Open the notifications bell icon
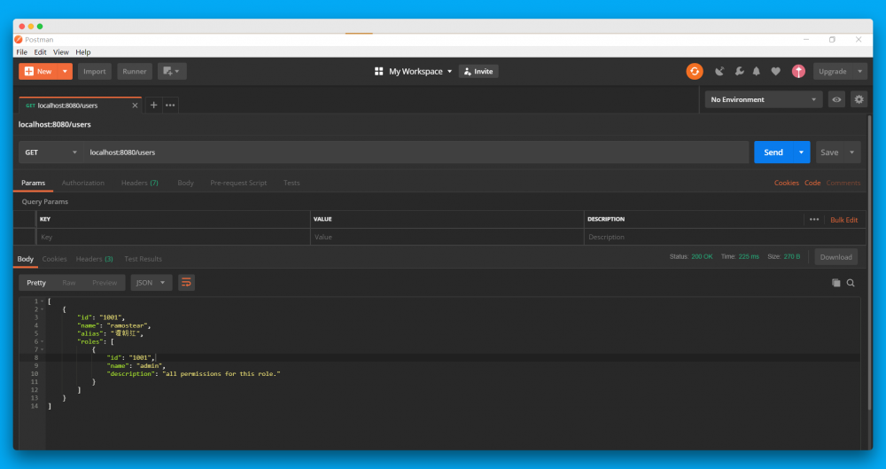Image resolution: width=886 pixels, height=469 pixels. pos(757,71)
